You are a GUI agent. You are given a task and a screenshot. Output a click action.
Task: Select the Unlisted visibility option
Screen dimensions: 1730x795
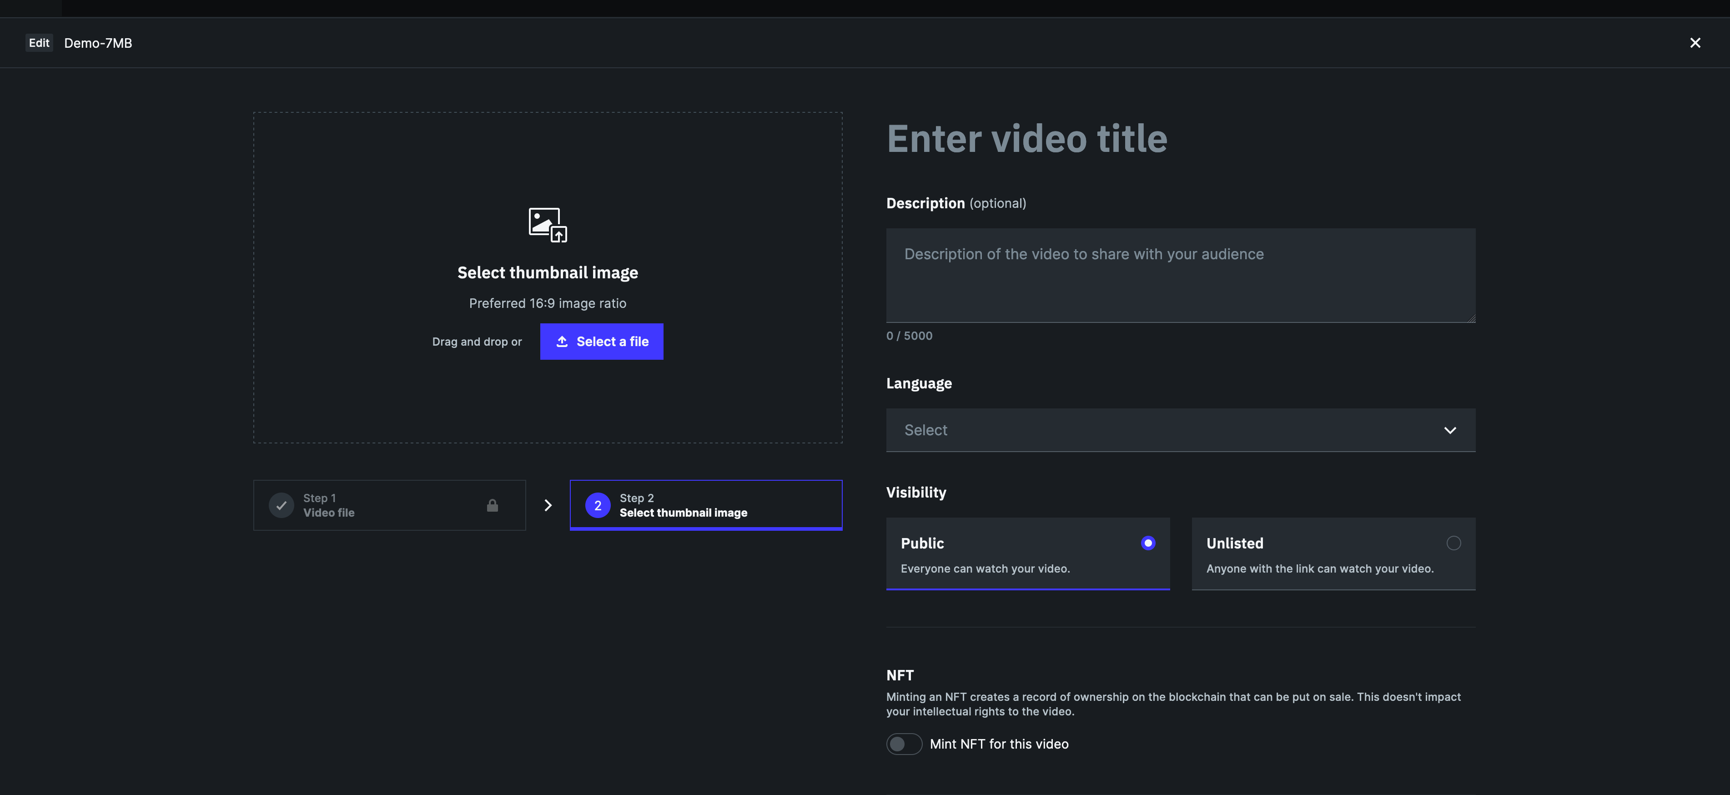click(1333, 553)
